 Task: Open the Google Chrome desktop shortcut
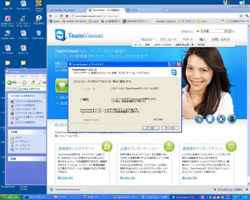click(23, 187)
